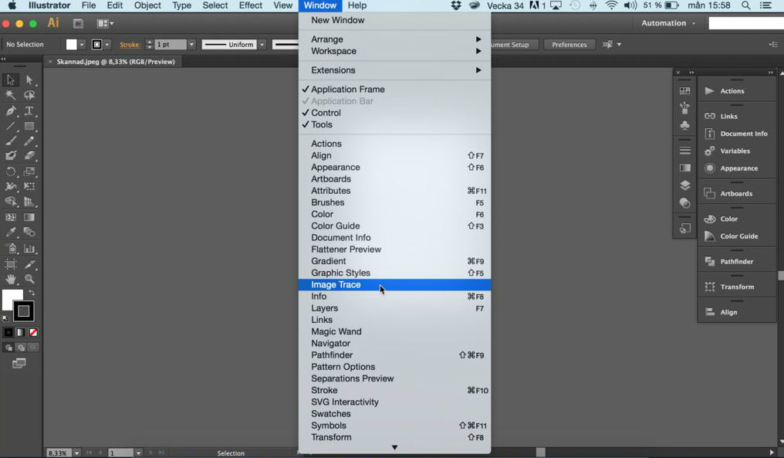Click the orange Stroke link

pos(130,45)
